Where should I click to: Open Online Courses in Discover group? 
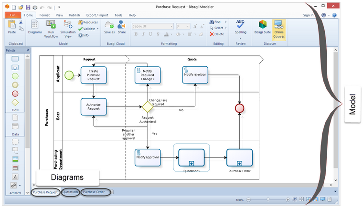tap(279, 29)
